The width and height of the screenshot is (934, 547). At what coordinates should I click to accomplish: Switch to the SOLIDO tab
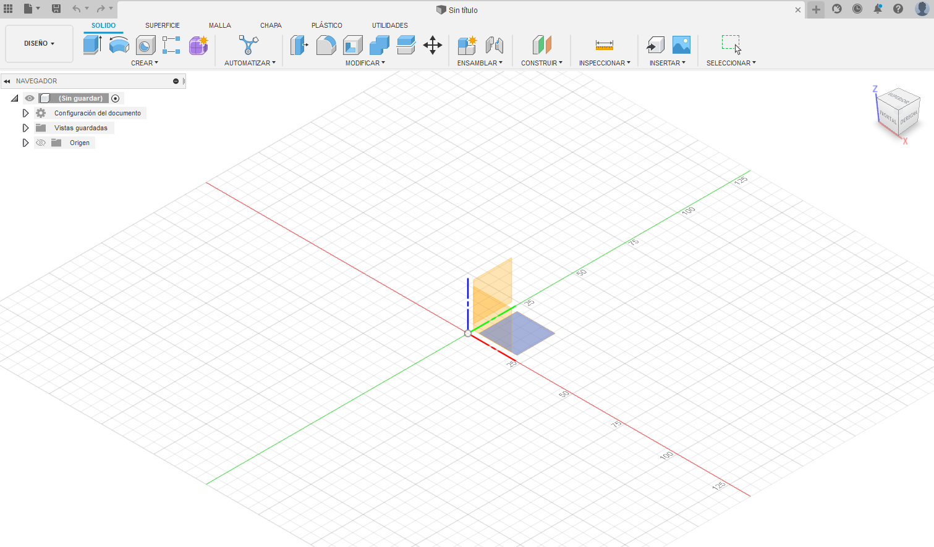(103, 25)
